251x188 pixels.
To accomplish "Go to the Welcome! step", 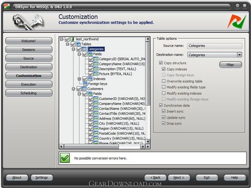I will (x=29, y=41).
